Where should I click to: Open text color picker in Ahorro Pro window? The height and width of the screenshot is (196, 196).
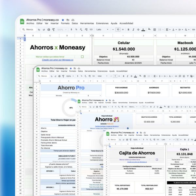click(x=135, y=76)
